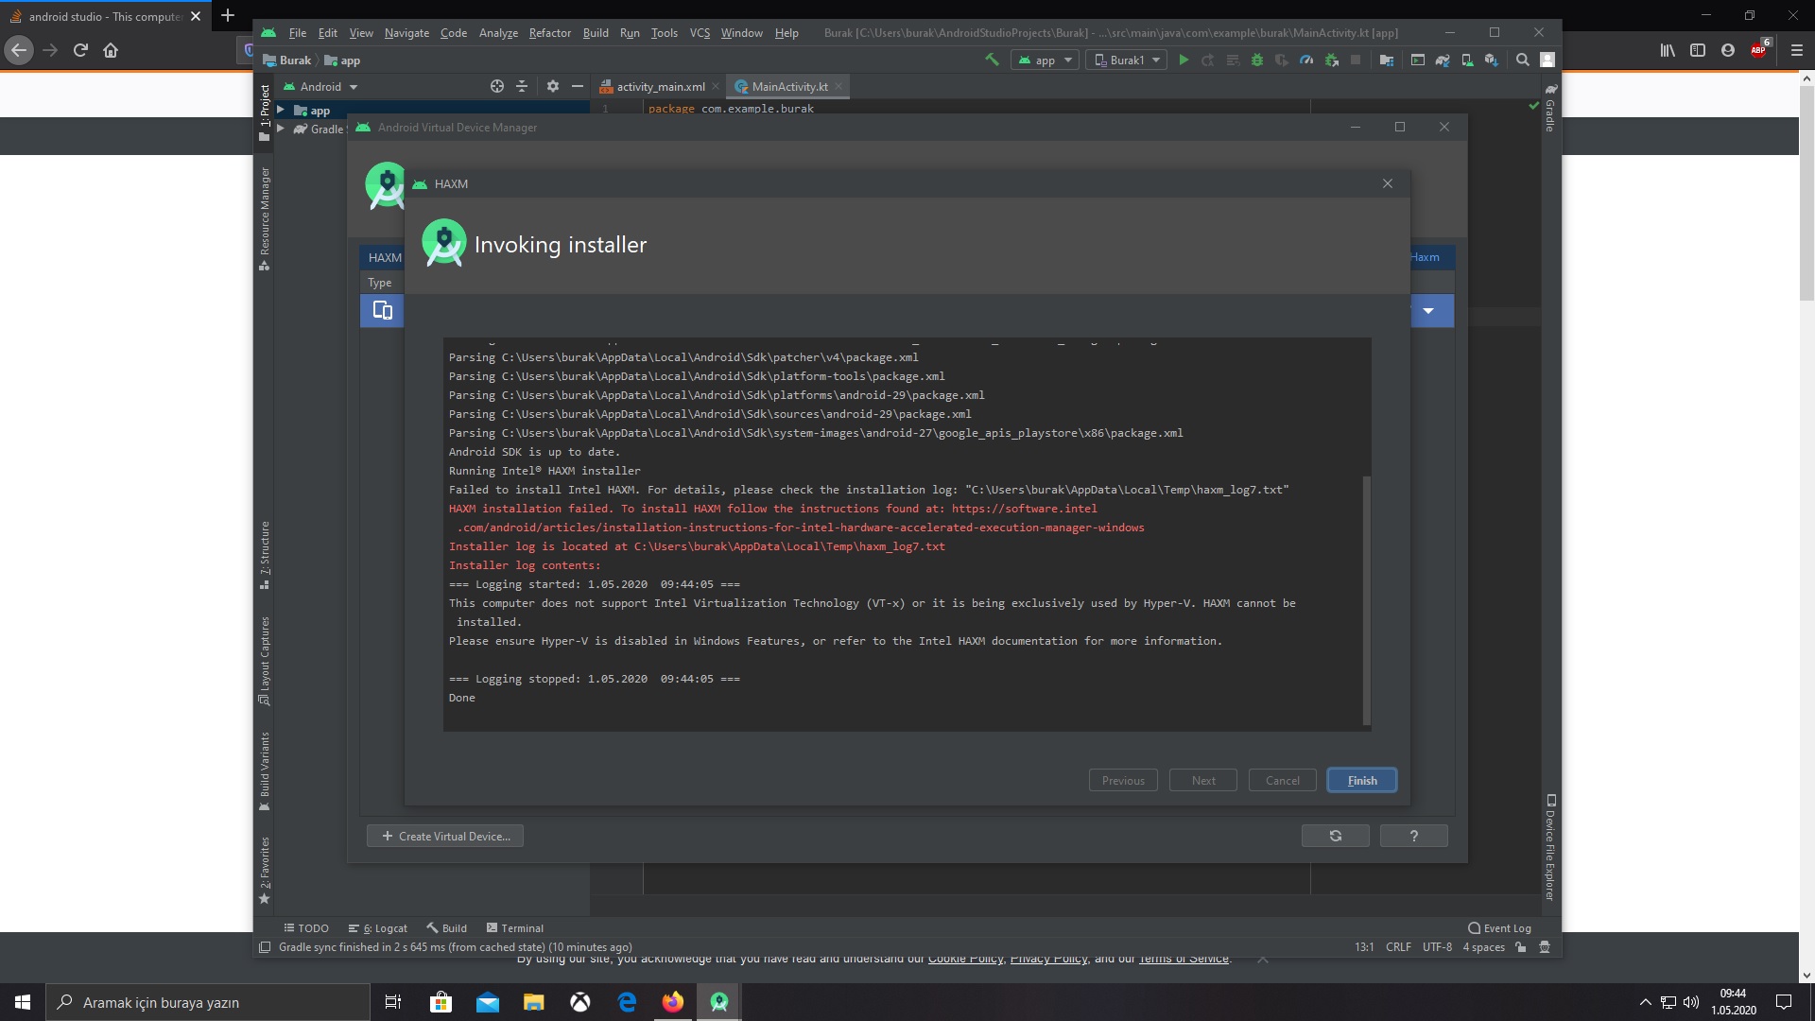Hide the Project panel with minus icon
The width and height of the screenshot is (1815, 1021).
[x=578, y=86]
